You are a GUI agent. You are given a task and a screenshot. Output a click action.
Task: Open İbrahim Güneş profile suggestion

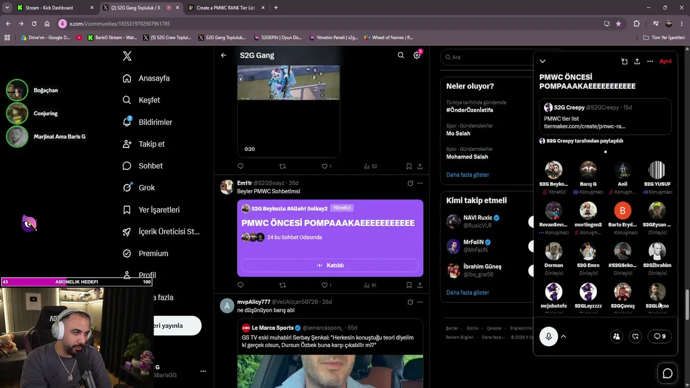(x=482, y=266)
